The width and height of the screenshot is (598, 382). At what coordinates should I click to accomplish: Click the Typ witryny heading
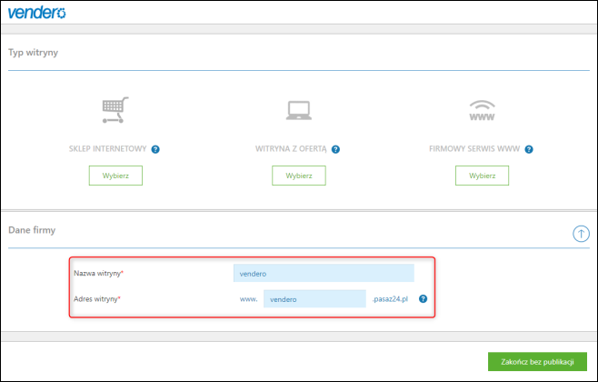[34, 52]
